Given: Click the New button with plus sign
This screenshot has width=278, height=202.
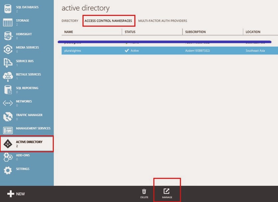Looking at the screenshot, I should [16, 194].
